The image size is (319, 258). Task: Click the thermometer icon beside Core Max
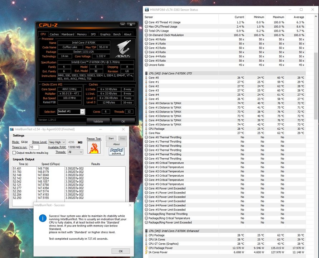pos(146,133)
